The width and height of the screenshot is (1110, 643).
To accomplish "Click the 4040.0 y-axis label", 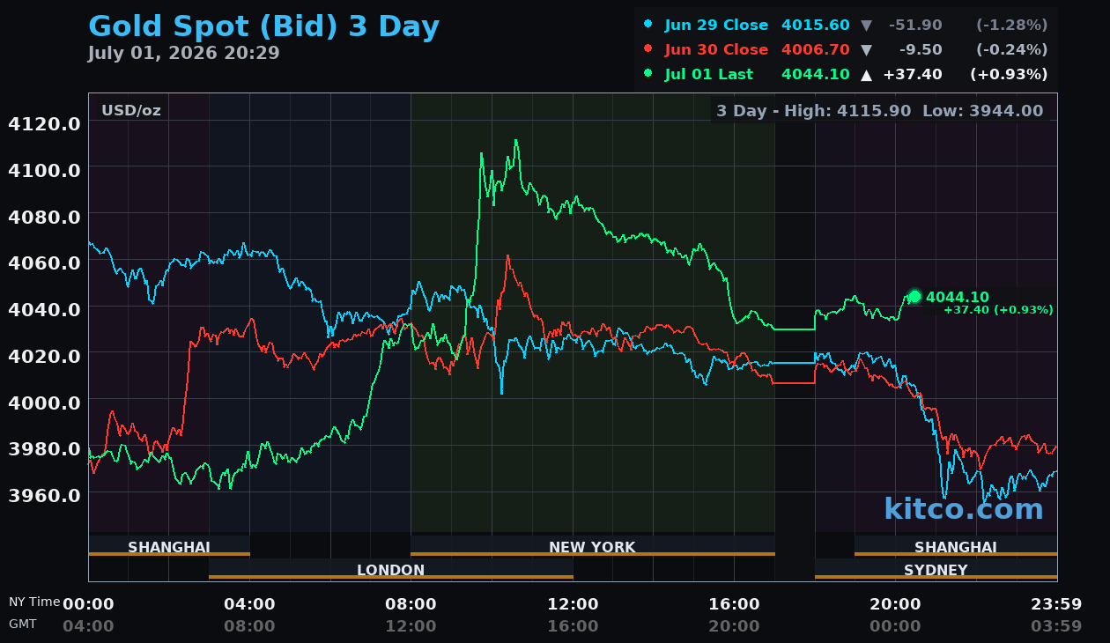I will tap(44, 309).
